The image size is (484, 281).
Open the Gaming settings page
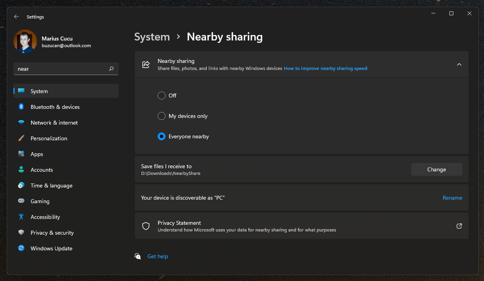click(x=40, y=201)
